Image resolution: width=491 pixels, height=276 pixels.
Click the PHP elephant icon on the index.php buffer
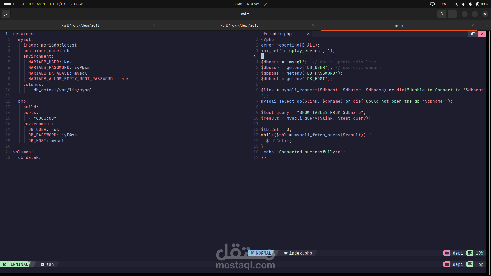[265, 34]
